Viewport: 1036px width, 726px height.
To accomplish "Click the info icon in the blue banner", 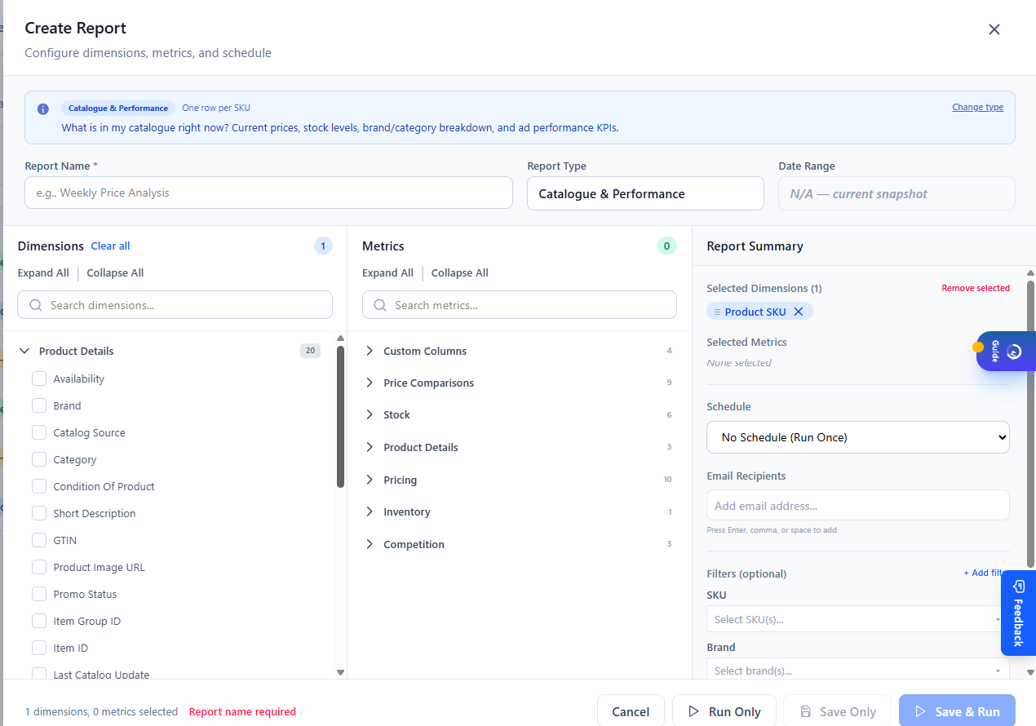I will 43,108.
